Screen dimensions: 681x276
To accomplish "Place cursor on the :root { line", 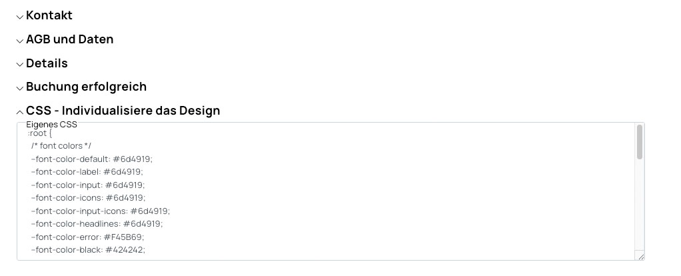I will (39, 133).
